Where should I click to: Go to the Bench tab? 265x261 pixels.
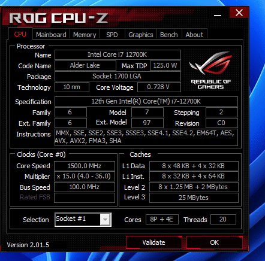coord(169,35)
